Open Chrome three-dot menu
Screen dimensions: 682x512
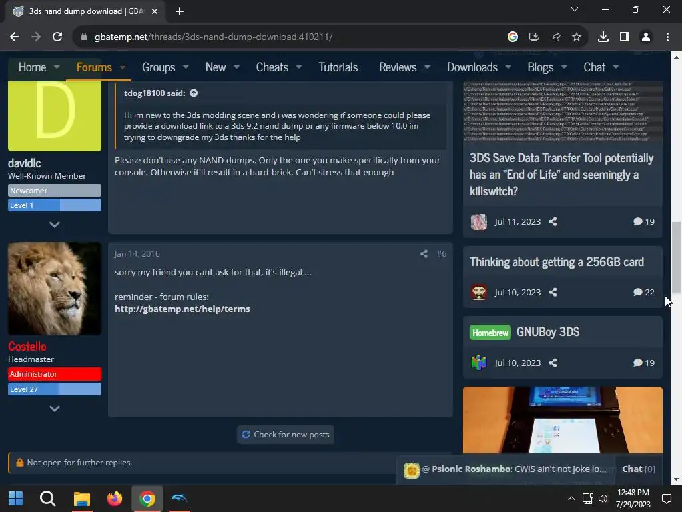tap(667, 37)
